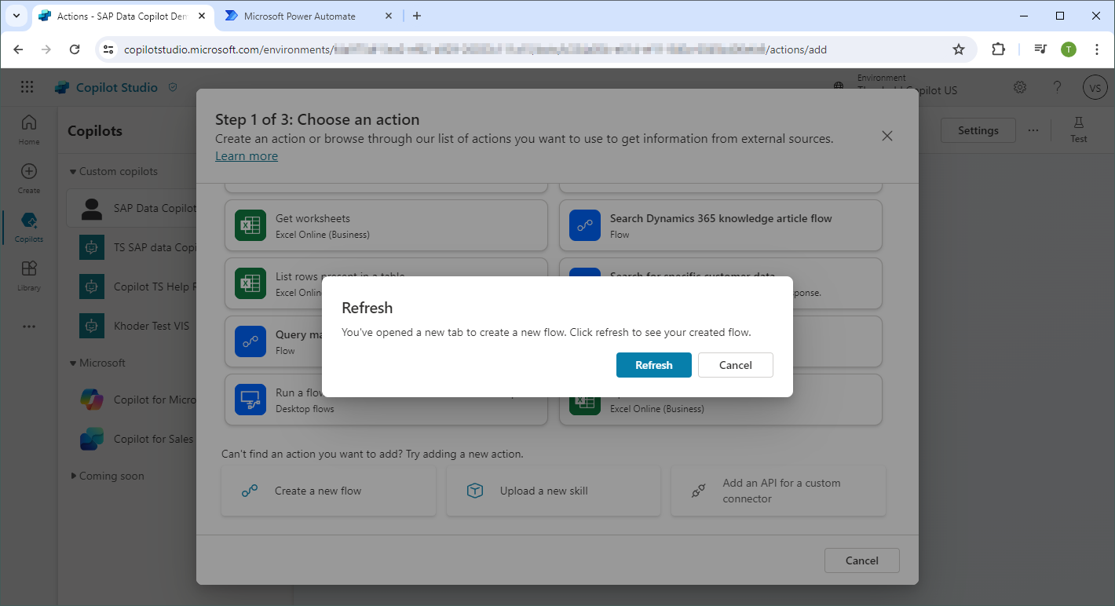Click the custom connector plug icon
The width and height of the screenshot is (1115, 606).
tap(698, 491)
